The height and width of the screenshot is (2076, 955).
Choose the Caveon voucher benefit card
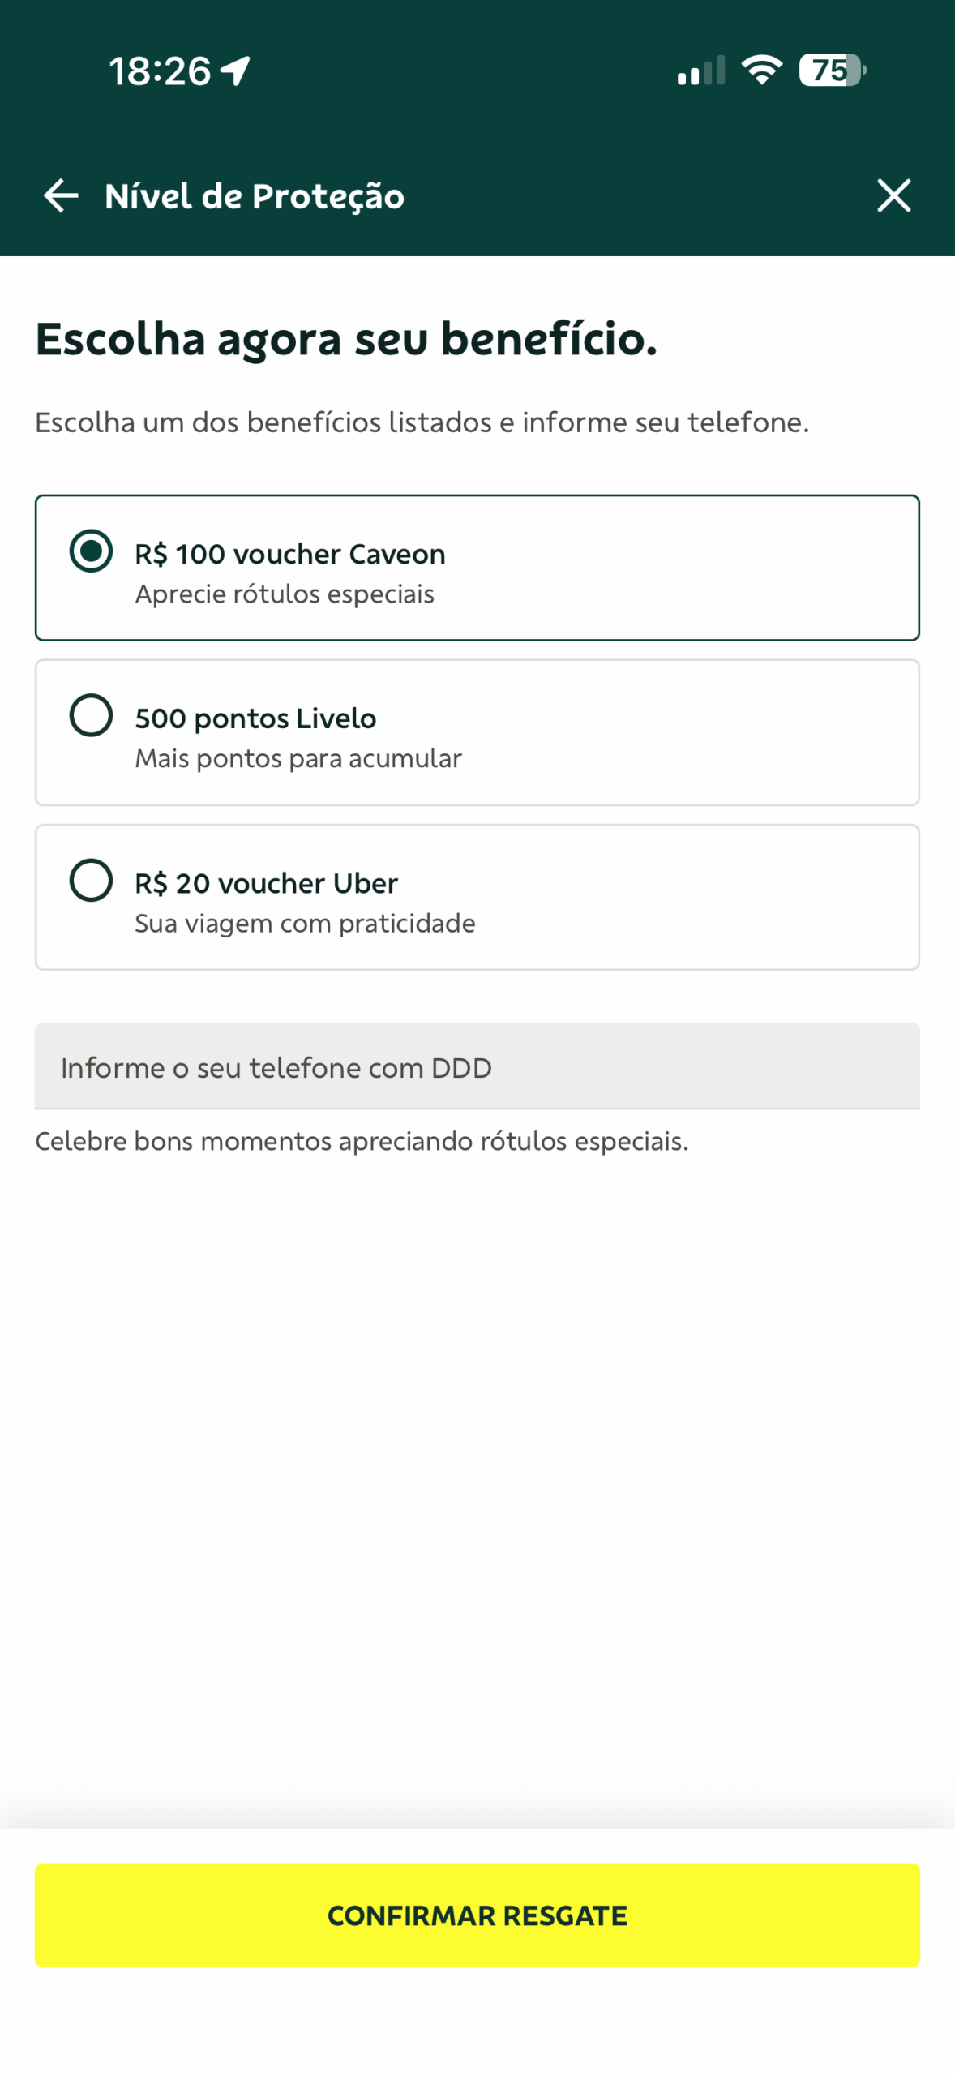[477, 568]
